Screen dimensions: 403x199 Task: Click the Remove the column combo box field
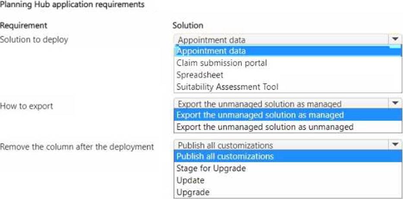pos(281,145)
